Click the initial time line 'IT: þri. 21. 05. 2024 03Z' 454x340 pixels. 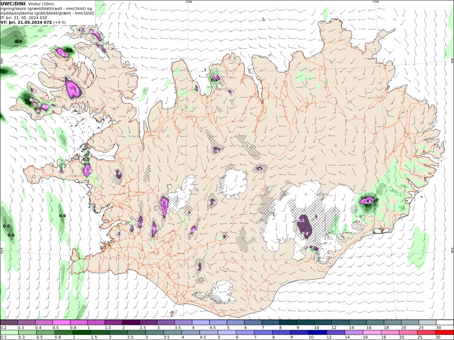tap(24, 18)
